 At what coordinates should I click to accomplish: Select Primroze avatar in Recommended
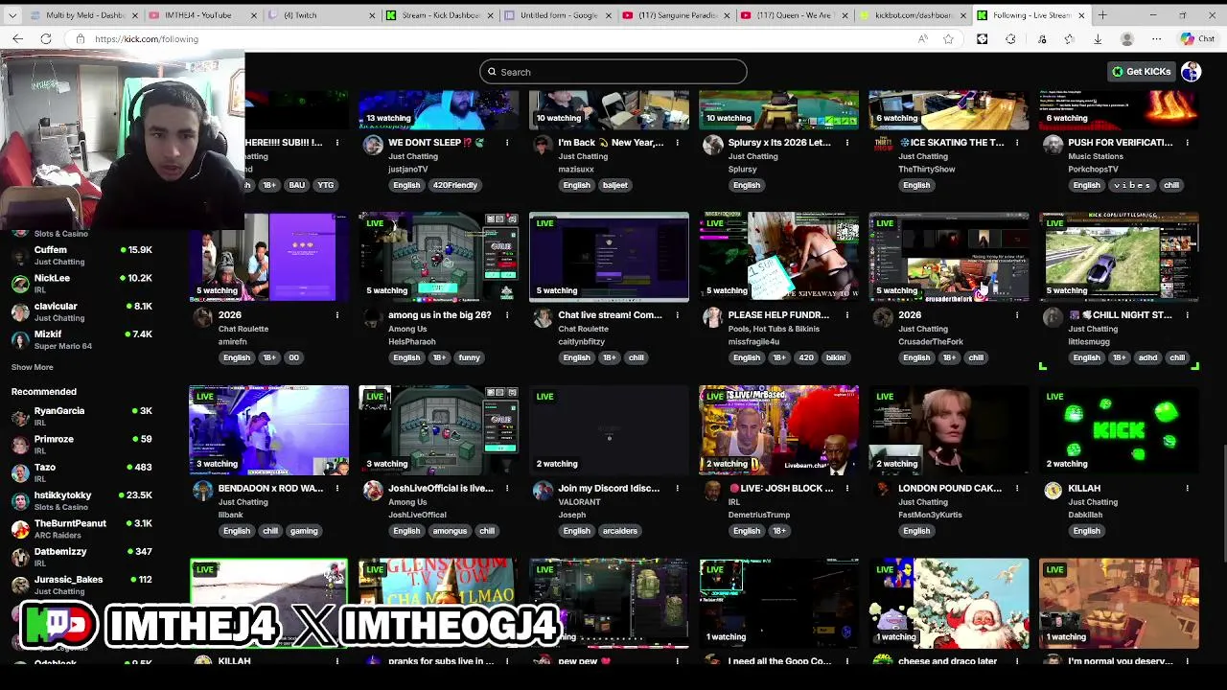[20, 445]
